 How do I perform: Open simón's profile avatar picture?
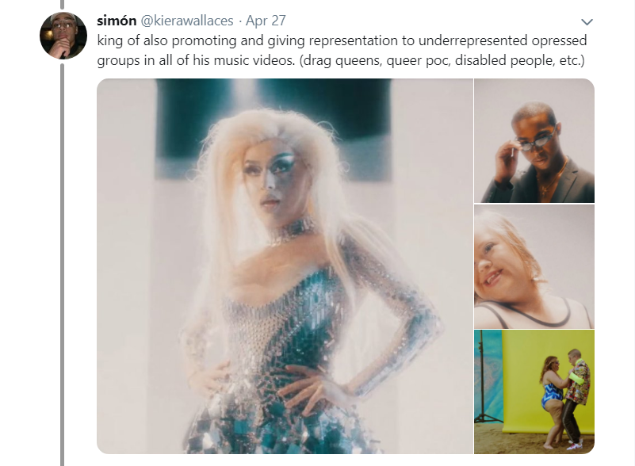tap(63, 36)
